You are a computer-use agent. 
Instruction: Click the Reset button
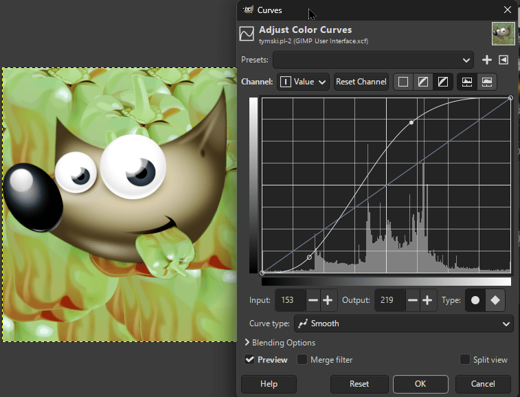tap(359, 384)
